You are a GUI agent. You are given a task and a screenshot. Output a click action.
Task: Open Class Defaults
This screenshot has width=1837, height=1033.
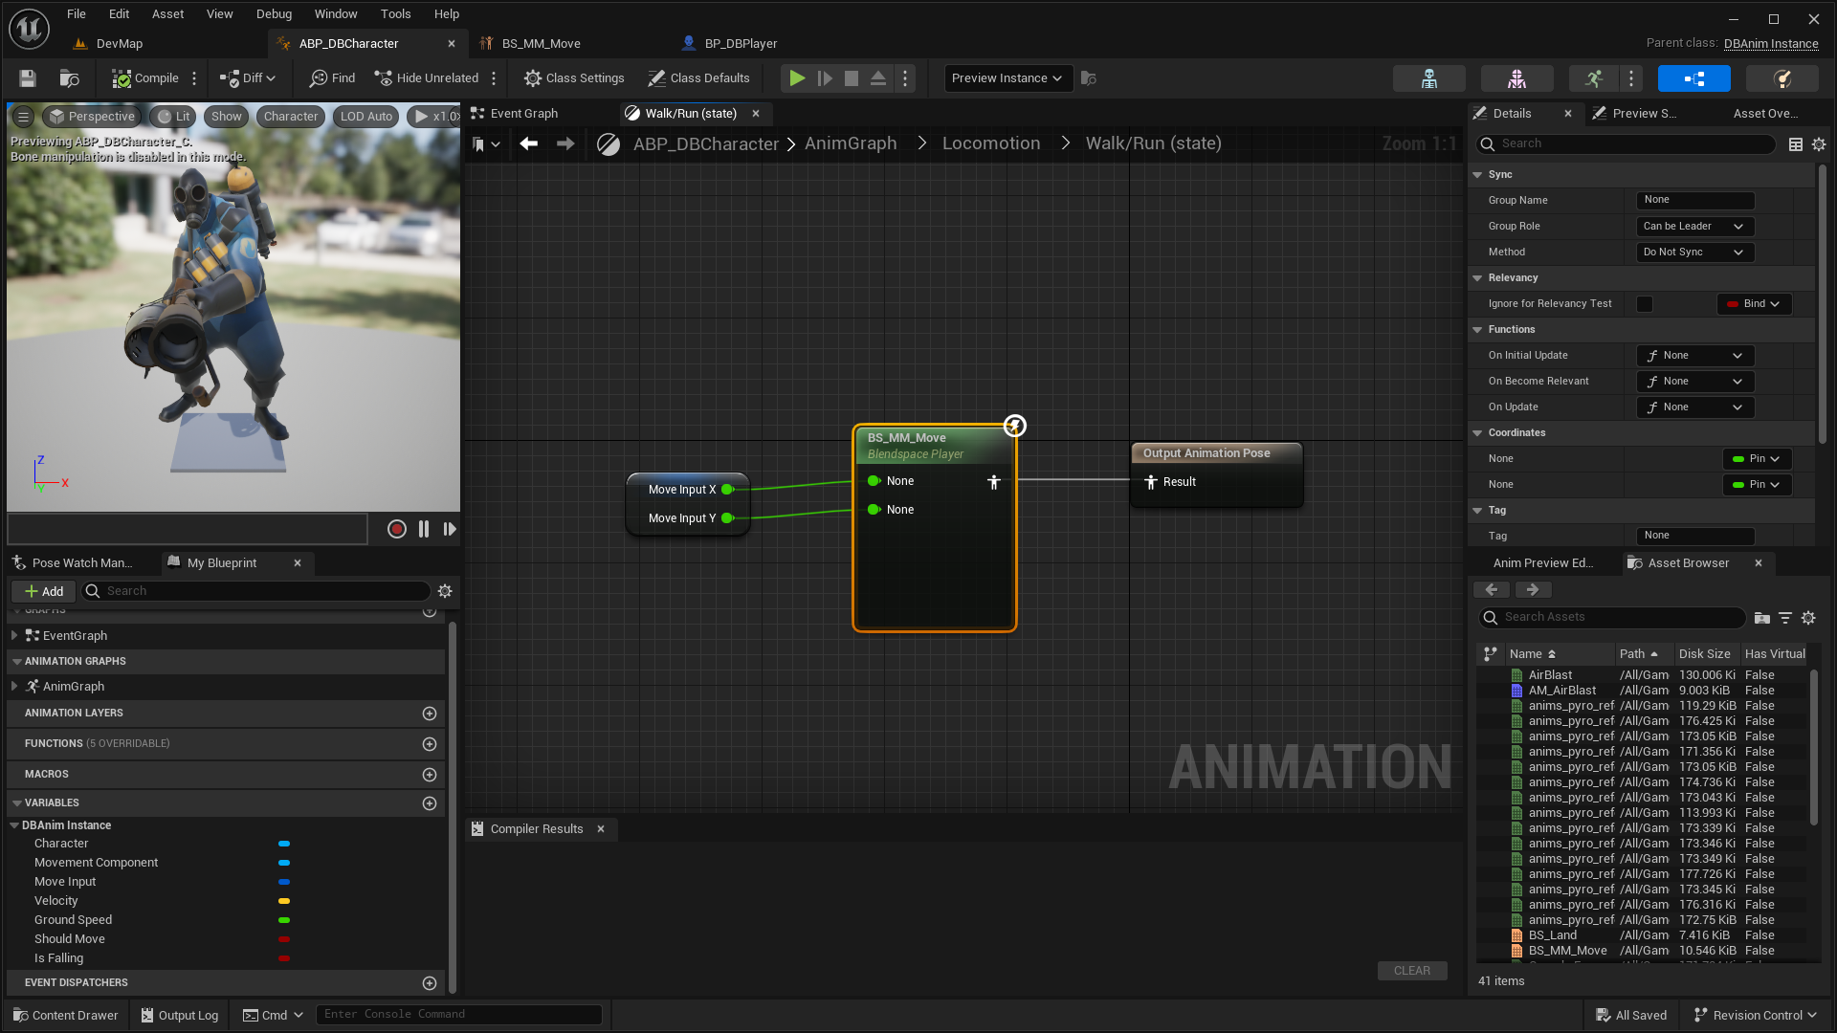click(699, 78)
